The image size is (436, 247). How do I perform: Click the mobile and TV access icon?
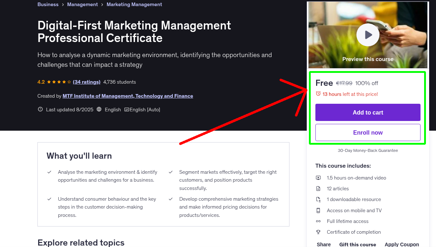click(318, 210)
